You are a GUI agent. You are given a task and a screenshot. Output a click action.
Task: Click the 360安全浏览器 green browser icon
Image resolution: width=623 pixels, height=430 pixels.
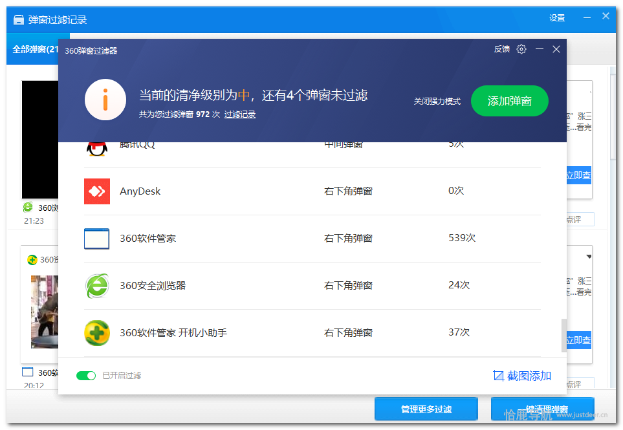(97, 286)
